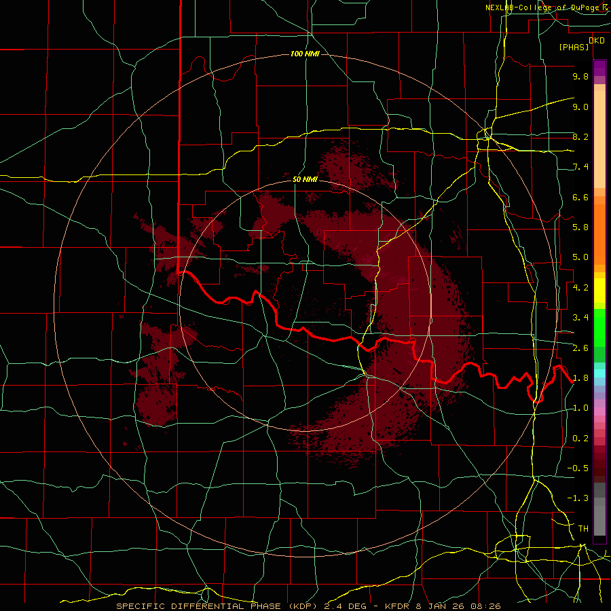This screenshot has height=611, width=611.
Task: Click the 9.0 legend value
Action: (580, 107)
